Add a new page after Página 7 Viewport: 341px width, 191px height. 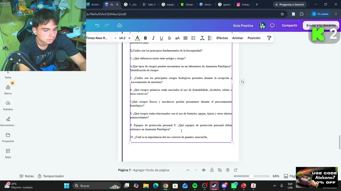(236, 170)
